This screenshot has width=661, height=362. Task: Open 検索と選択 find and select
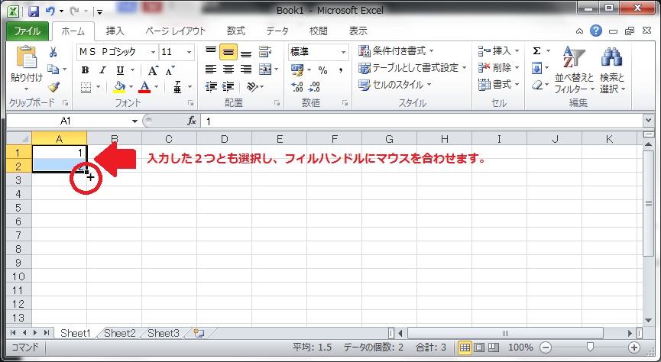[x=612, y=70]
